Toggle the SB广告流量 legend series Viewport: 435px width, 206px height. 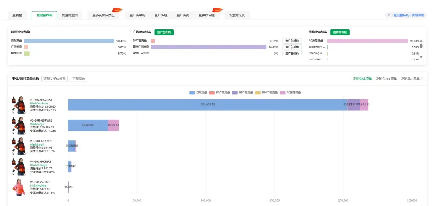pos(242,93)
